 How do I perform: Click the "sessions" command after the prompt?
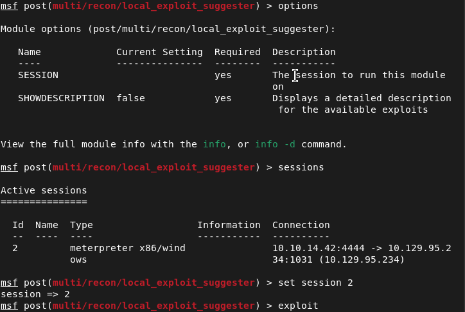(x=301, y=167)
